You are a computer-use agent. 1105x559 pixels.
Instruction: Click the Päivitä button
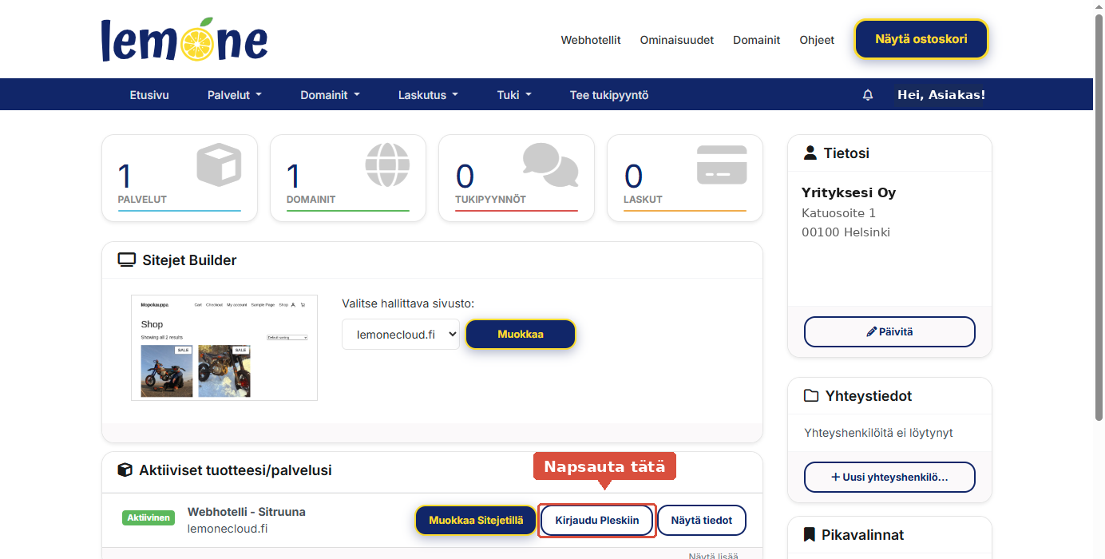[889, 331]
